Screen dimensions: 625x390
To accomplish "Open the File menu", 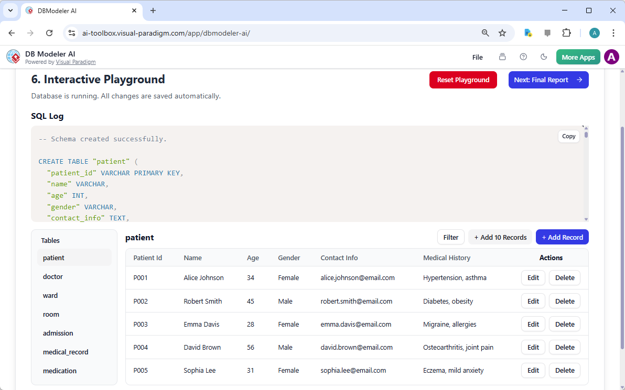I will point(477,57).
